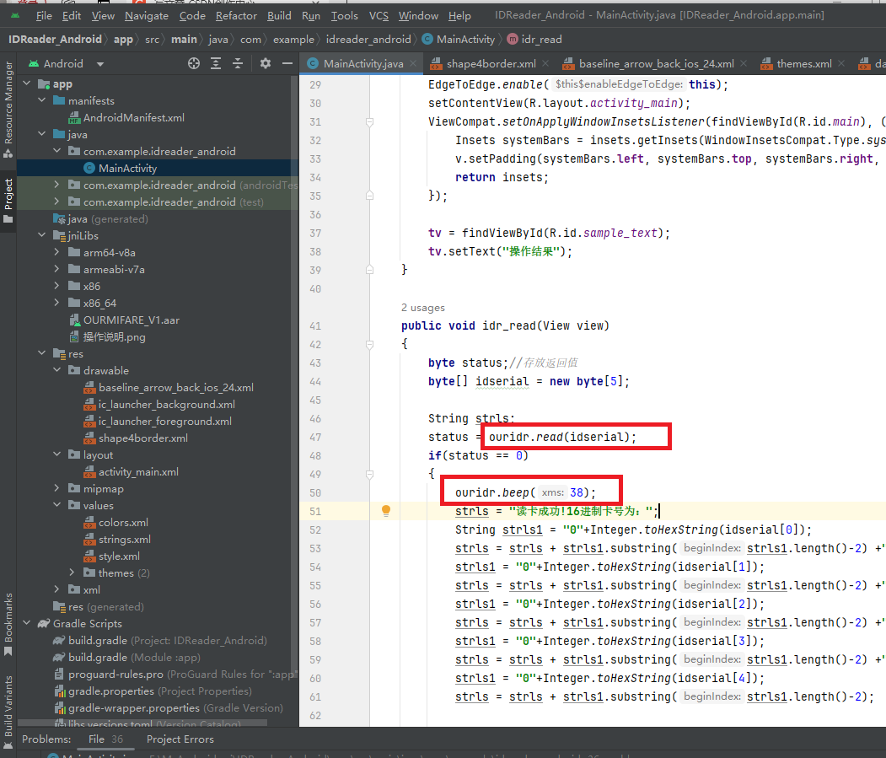Expand the arm64-v8a folder
886x758 pixels.
click(x=56, y=252)
